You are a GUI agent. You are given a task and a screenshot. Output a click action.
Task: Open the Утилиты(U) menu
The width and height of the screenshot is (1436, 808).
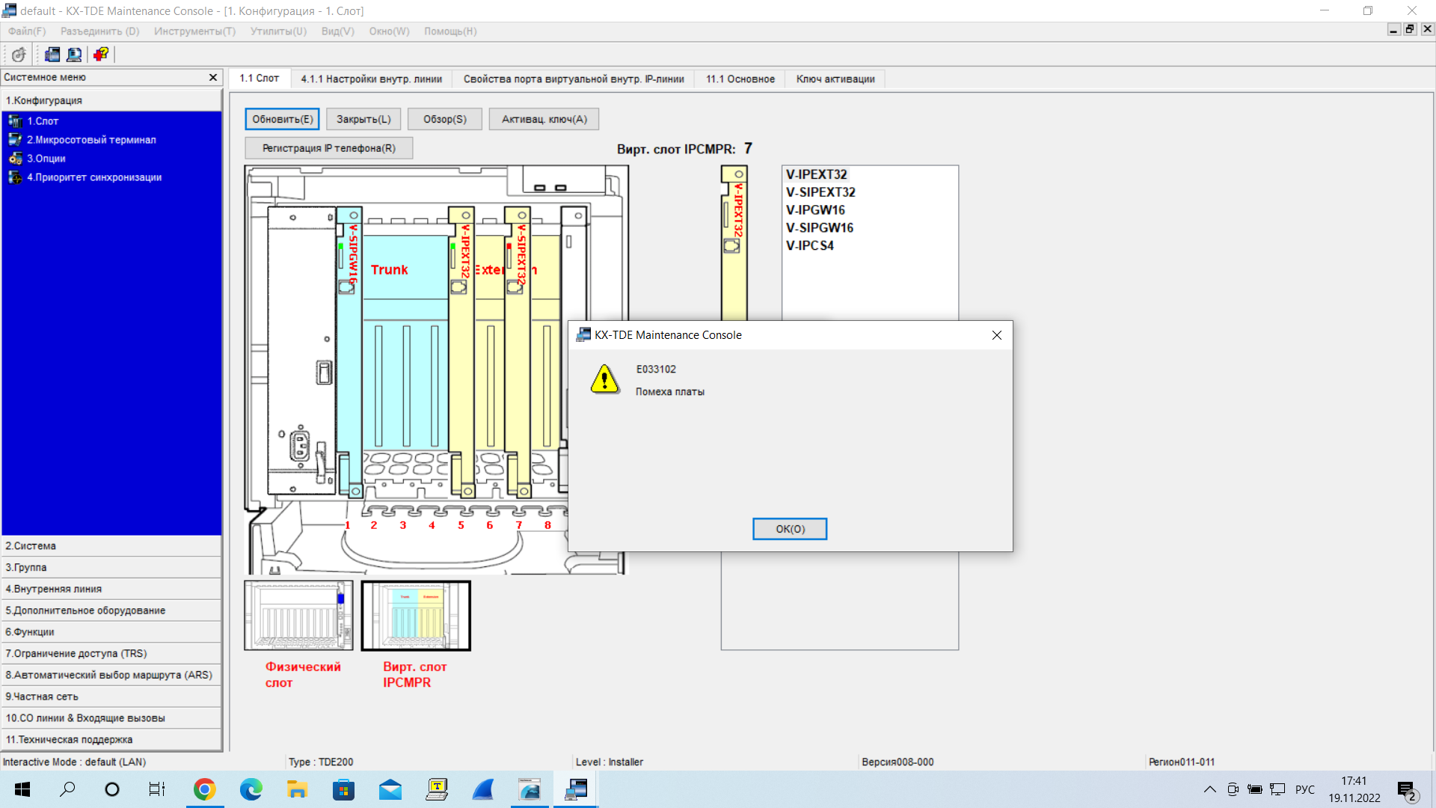pyautogui.click(x=278, y=31)
